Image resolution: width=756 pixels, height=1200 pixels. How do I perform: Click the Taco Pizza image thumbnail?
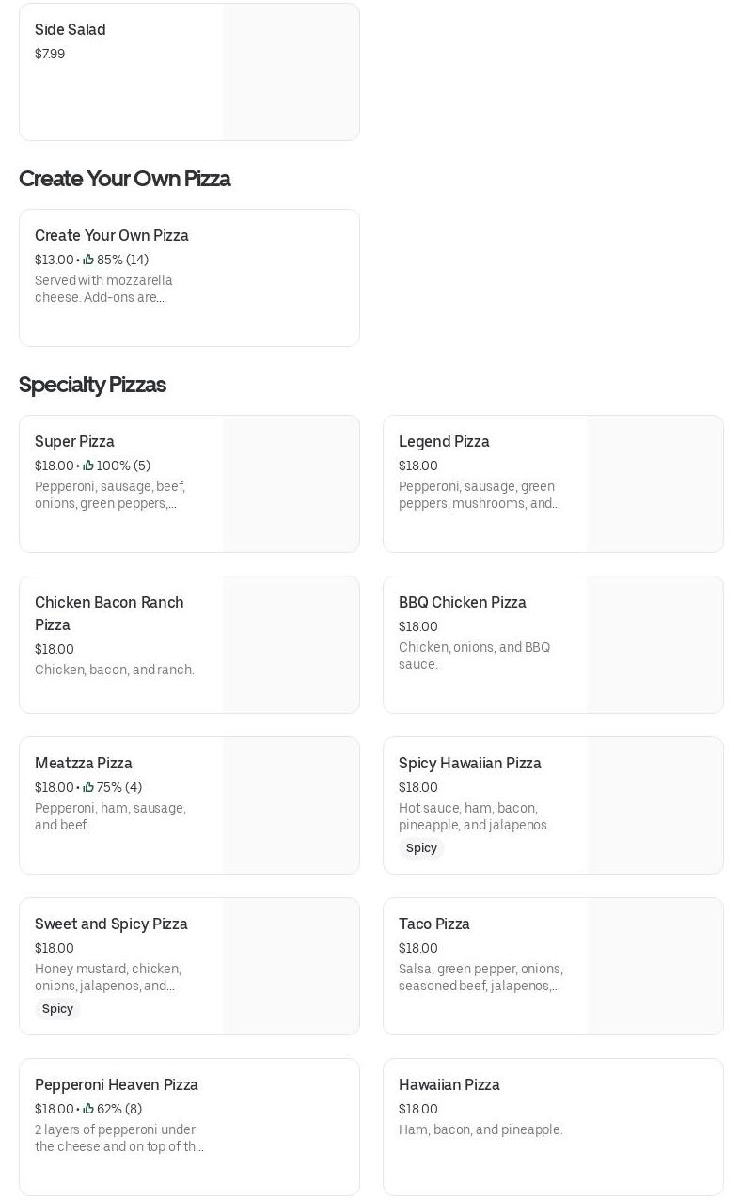(654, 966)
